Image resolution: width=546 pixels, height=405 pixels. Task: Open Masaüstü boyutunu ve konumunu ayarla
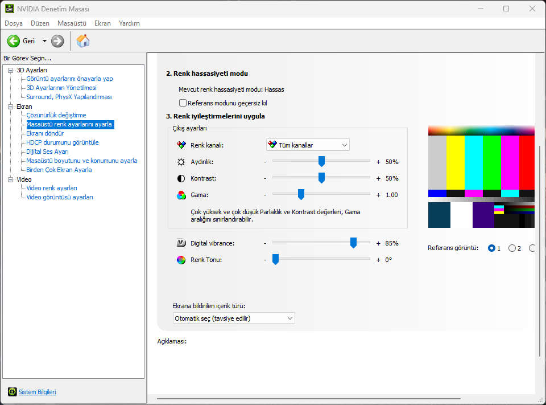(82, 161)
